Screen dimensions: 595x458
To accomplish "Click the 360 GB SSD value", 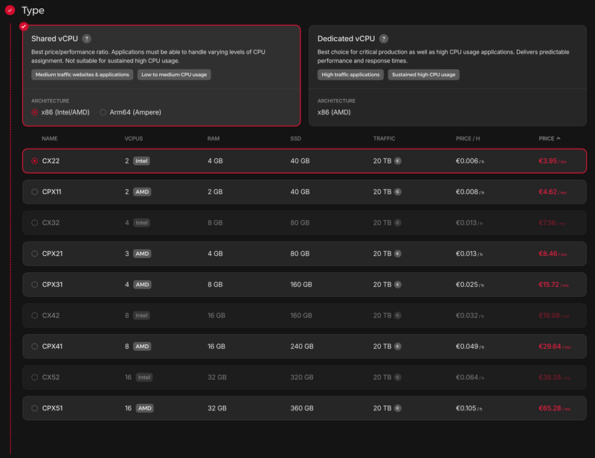I will 302,408.
